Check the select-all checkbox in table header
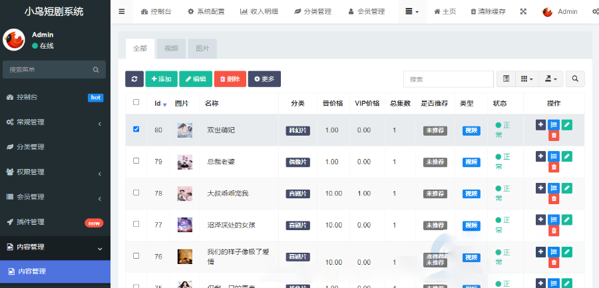599x288 pixels. pyautogui.click(x=136, y=102)
